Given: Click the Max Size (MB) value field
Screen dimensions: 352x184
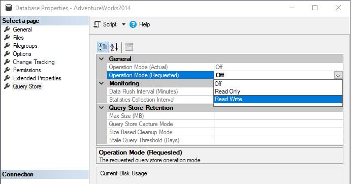Looking at the screenshot, I should point(278,116).
